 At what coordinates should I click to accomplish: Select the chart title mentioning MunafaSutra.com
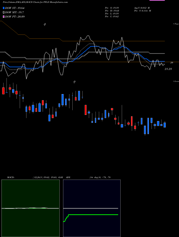[x=35, y=2]
